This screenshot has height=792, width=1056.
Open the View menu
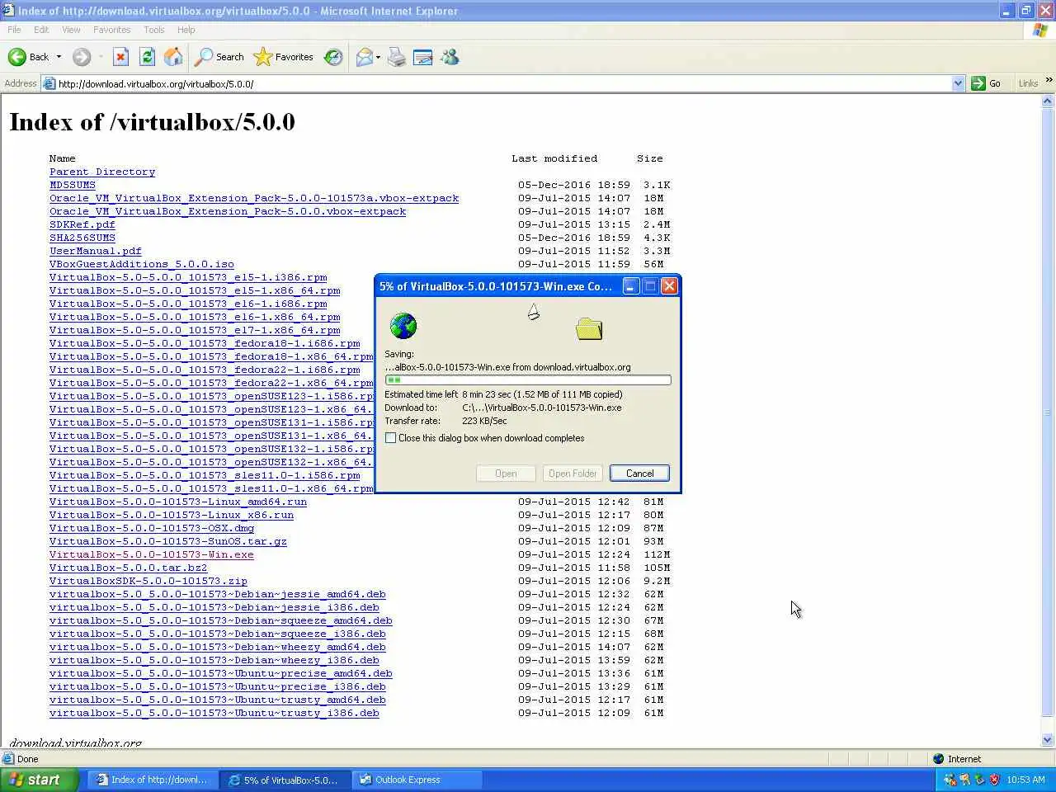tap(71, 30)
